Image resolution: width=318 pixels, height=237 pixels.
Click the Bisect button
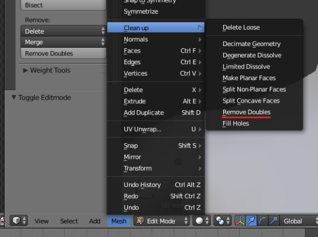tap(63, 5)
